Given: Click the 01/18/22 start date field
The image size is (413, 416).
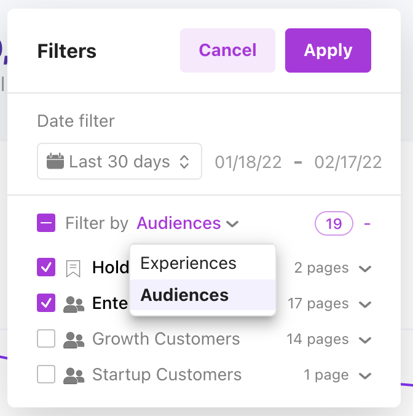Looking at the screenshot, I should pyautogui.click(x=248, y=162).
